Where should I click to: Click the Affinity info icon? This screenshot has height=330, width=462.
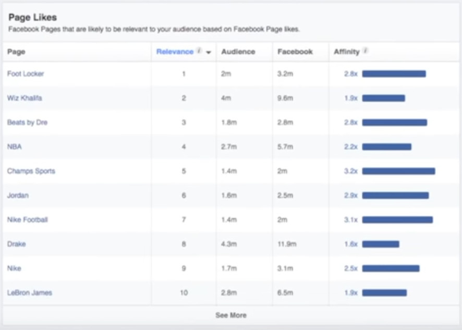pos(366,51)
